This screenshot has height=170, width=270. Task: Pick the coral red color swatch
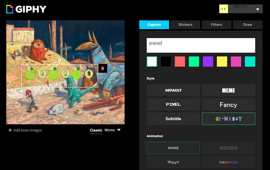click(x=180, y=61)
